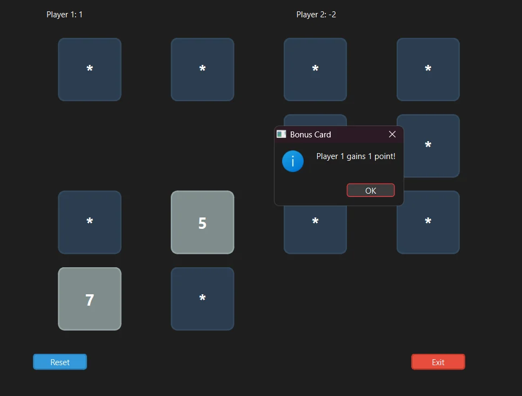This screenshot has height=396, width=522.
Task: Click the Player 2 score label
Action: click(x=316, y=15)
